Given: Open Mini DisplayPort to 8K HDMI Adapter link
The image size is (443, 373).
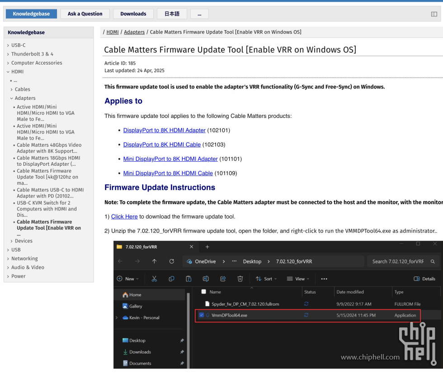Looking at the screenshot, I should 170,159.
